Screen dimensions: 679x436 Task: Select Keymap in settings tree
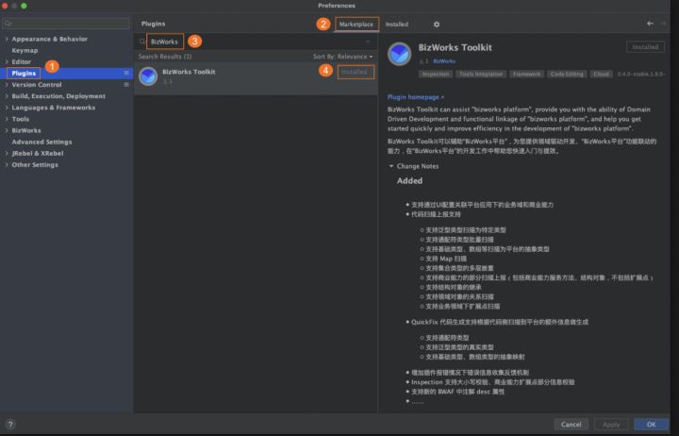tap(25, 50)
